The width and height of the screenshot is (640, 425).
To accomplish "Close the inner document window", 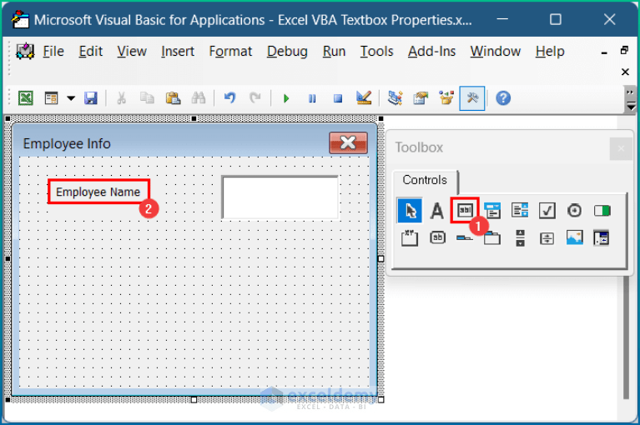I will point(625,72).
